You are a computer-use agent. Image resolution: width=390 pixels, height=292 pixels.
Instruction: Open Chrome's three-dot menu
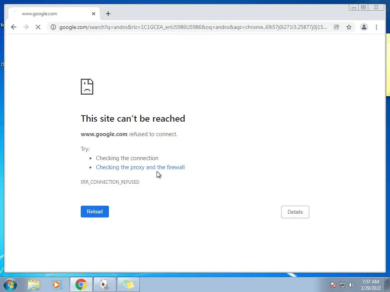coord(377,27)
